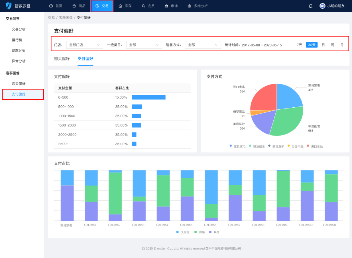Click the 商品 shopping bag icon
Image resolution: width=352 pixels, height=258 pixels.
74,6
